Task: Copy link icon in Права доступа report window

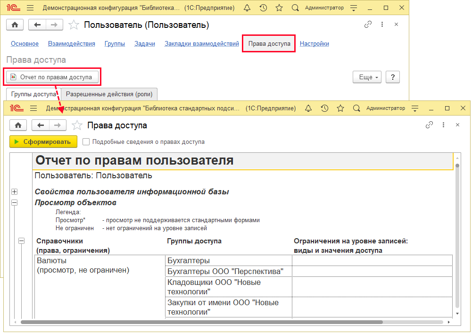Action: pos(429,125)
